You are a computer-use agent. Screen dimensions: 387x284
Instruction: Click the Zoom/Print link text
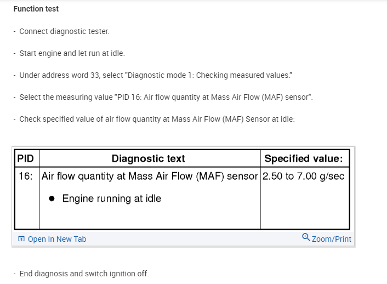click(x=331, y=239)
